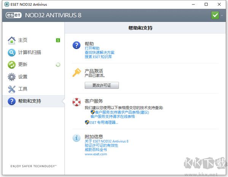The height and width of the screenshot is (177, 228).
Task: Click shield icon beside 客户服务支持请求产品表格
Action: tap(93, 112)
